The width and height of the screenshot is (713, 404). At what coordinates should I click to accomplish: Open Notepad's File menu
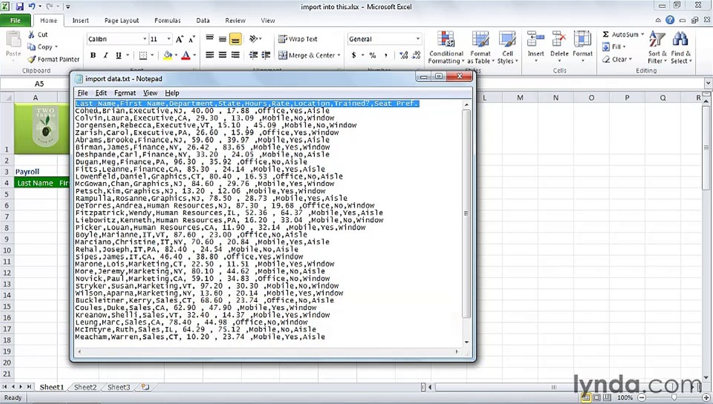[x=83, y=93]
